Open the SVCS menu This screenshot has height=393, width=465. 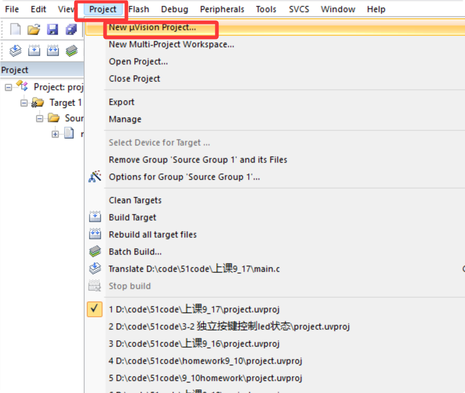299,9
